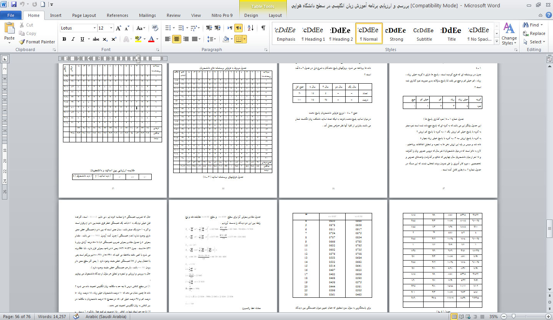Click the red font color swatch
Viewport: 553px width, 320px height.
(151, 39)
